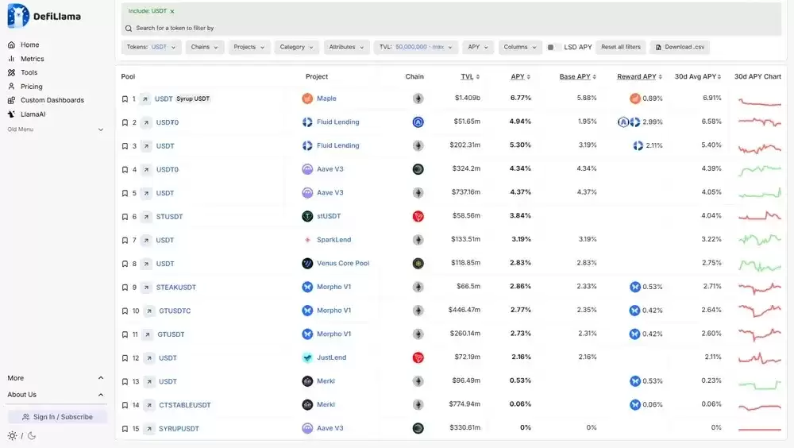Click Download .csv button

(x=680, y=47)
